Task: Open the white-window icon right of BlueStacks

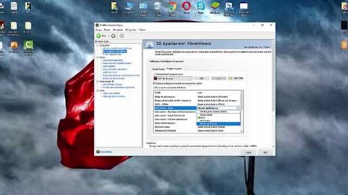Action: (244, 6)
